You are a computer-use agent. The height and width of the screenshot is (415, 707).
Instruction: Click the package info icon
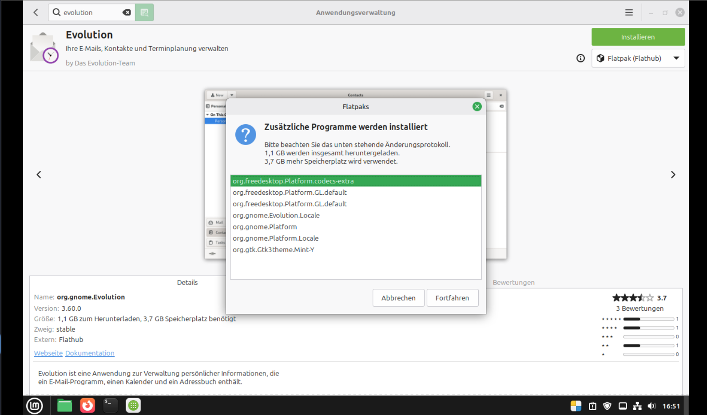(580, 58)
